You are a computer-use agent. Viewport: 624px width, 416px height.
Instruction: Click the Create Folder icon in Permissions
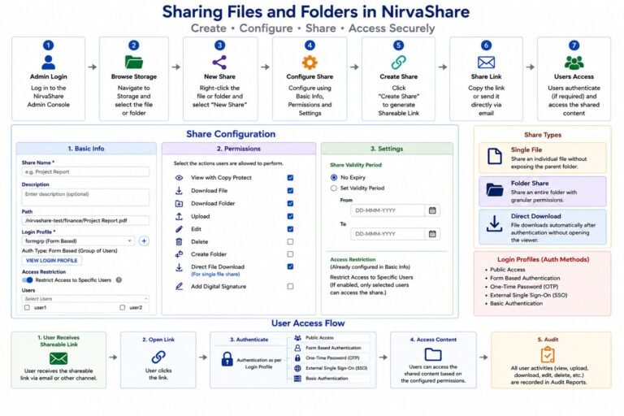[x=179, y=254]
